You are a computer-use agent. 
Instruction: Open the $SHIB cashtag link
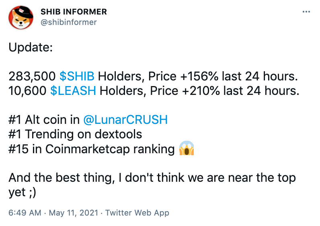(77, 76)
